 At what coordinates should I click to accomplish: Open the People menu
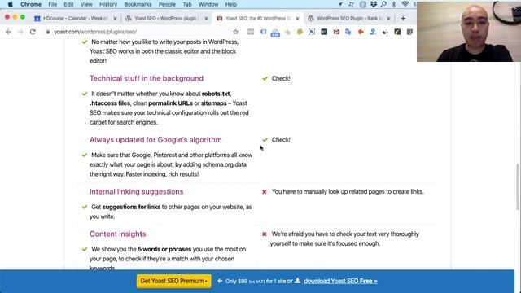pyautogui.click(x=167, y=4)
